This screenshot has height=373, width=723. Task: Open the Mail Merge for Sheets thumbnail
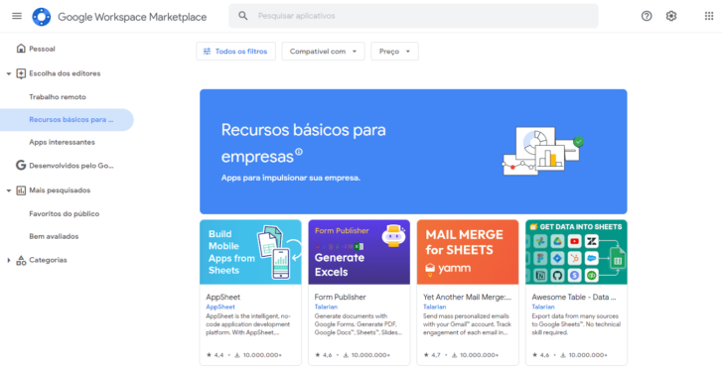point(468,252)
